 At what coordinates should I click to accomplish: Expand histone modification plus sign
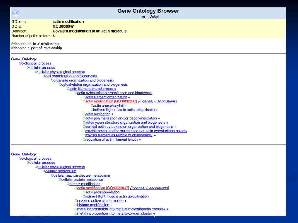[x=111, y=205]
